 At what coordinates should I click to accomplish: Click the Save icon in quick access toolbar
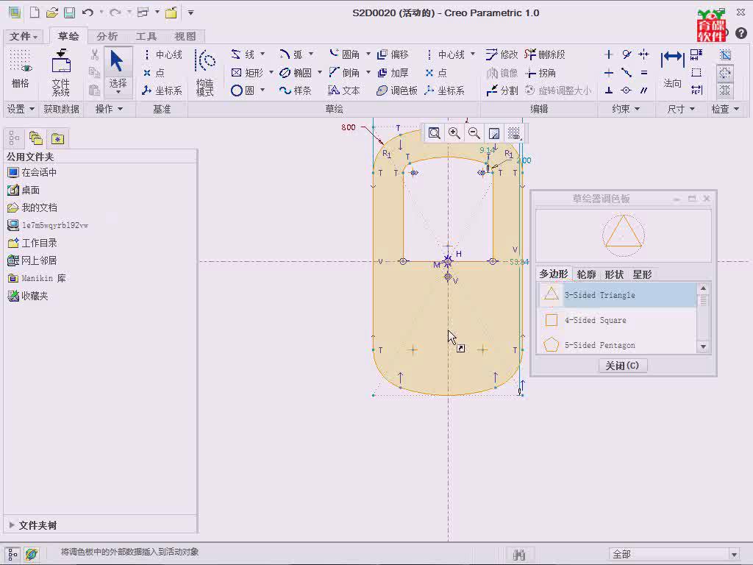point(70,13)
